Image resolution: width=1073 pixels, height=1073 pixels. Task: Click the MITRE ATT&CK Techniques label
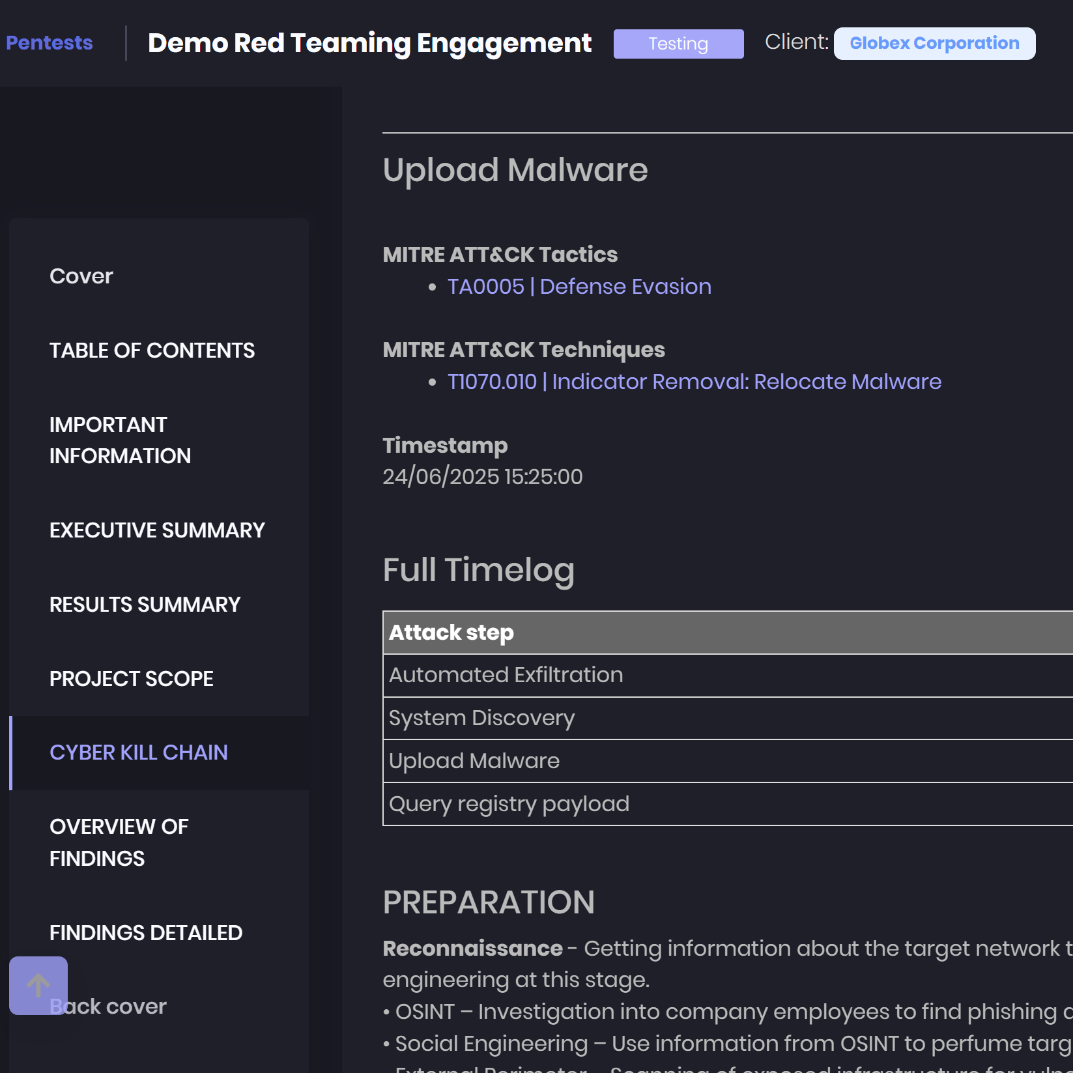[x=524, y=351]
